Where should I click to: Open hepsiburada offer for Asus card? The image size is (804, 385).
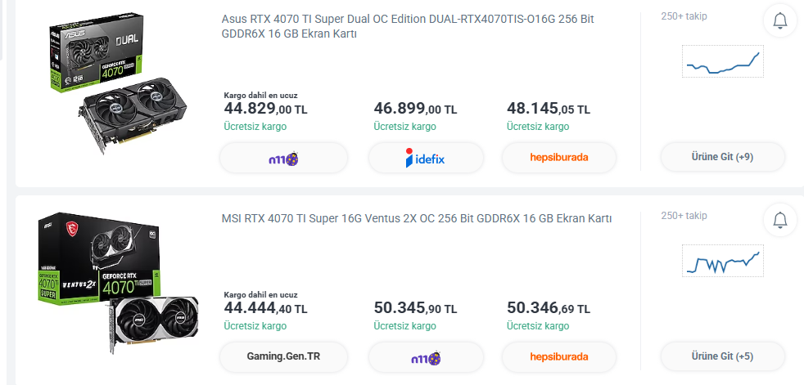tap(559, 158)
